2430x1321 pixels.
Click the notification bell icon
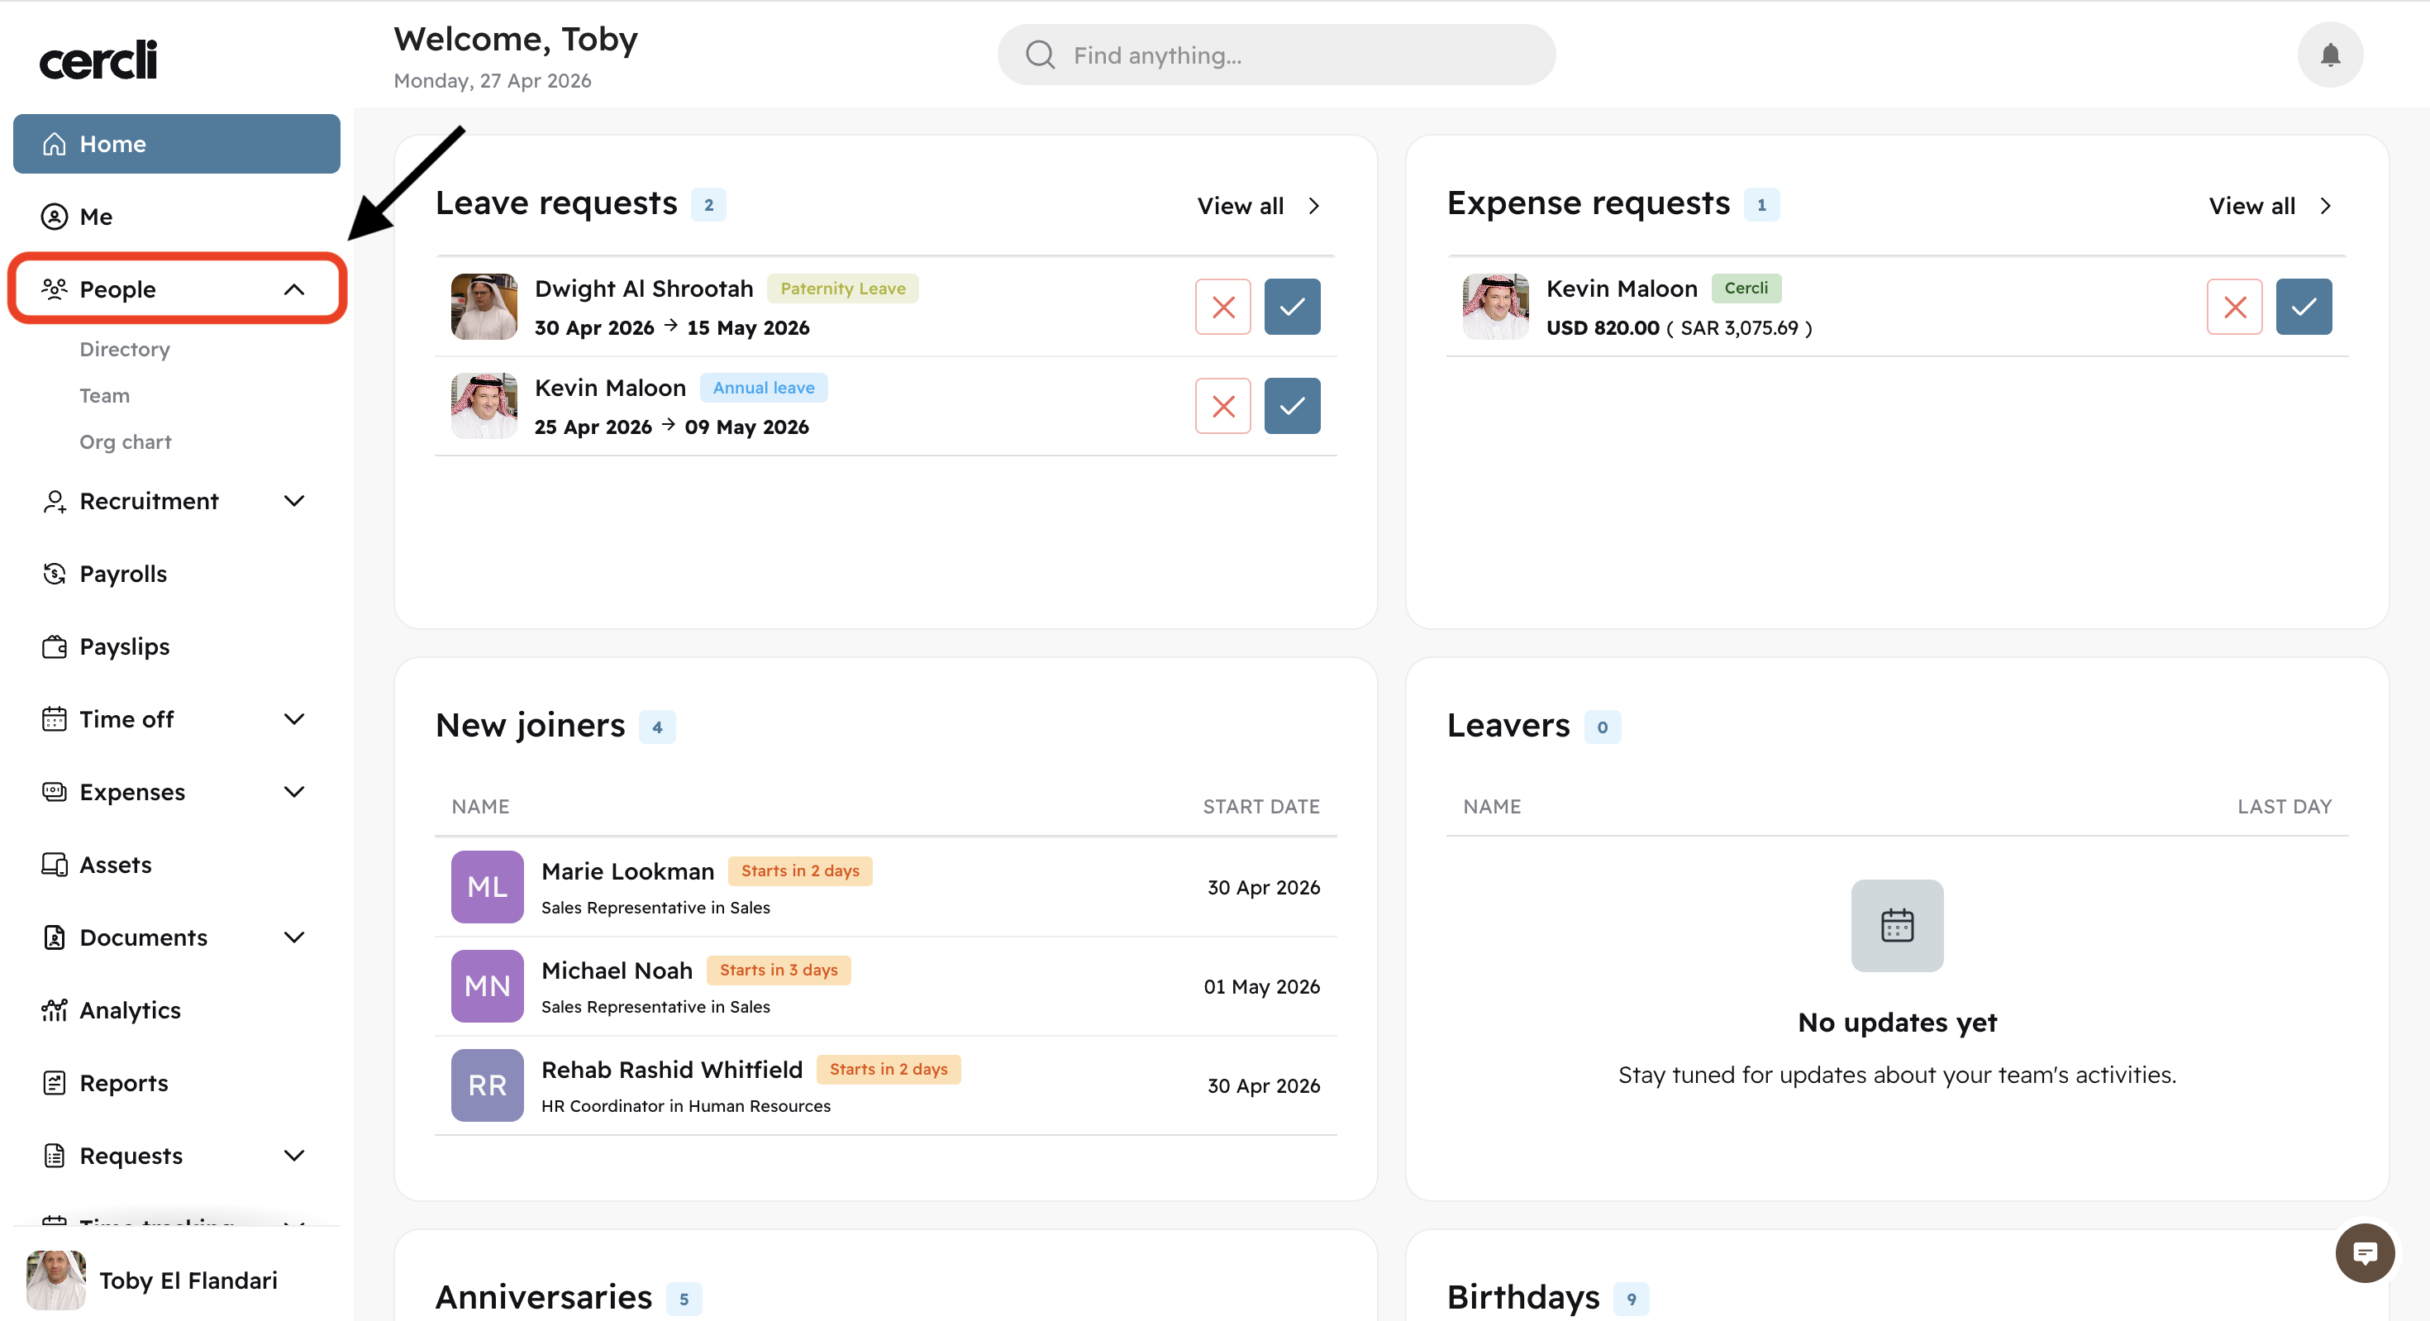click(x=2329, y=55)
